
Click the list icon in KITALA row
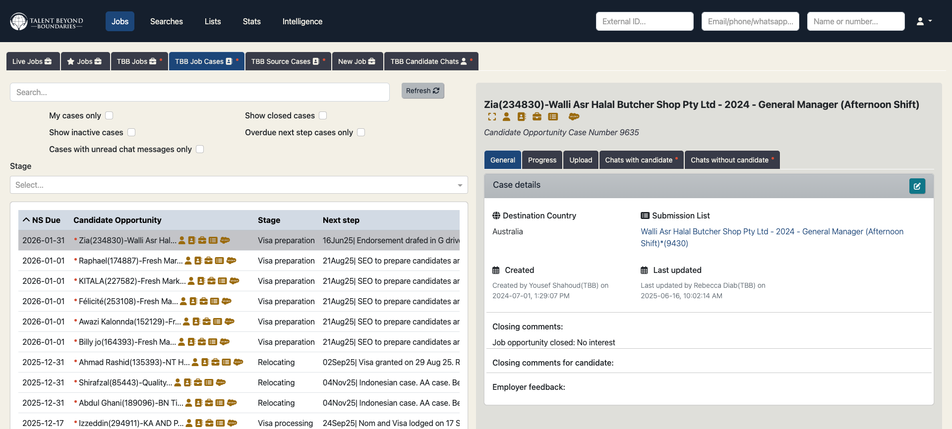pyautogui.click(x=223, y=281)
